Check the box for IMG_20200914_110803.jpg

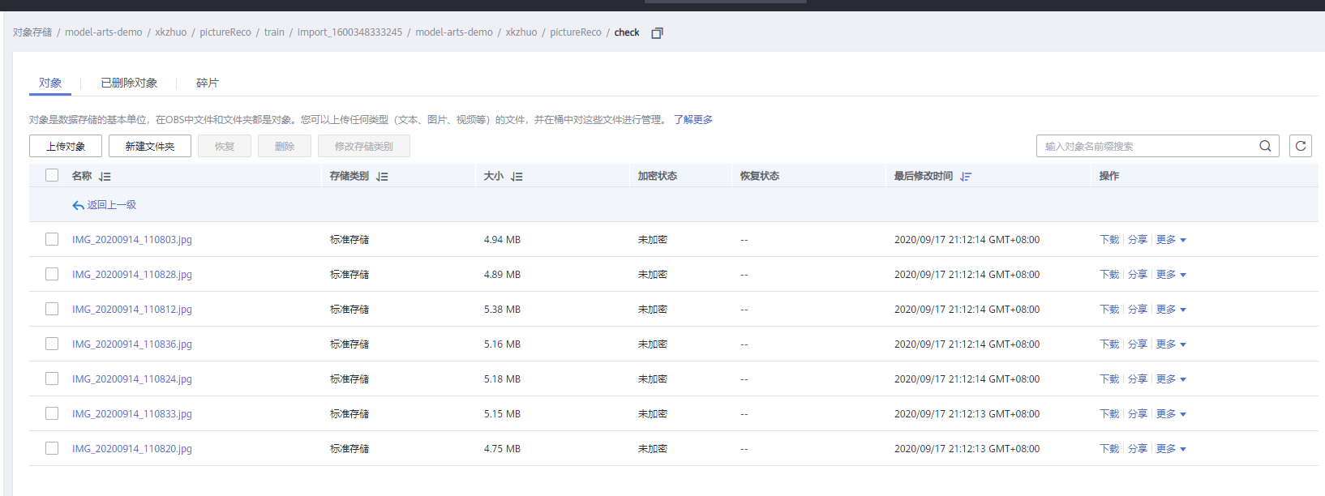coord(52,239)
